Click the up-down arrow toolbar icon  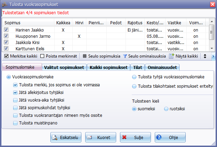coord(205,56)
